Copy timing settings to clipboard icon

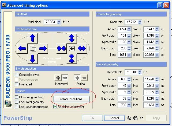coord(129,118)
